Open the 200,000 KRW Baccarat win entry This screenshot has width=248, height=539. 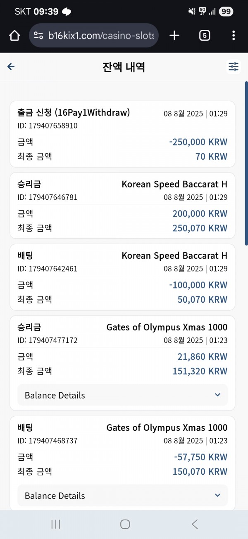click(x=122, y=206)
